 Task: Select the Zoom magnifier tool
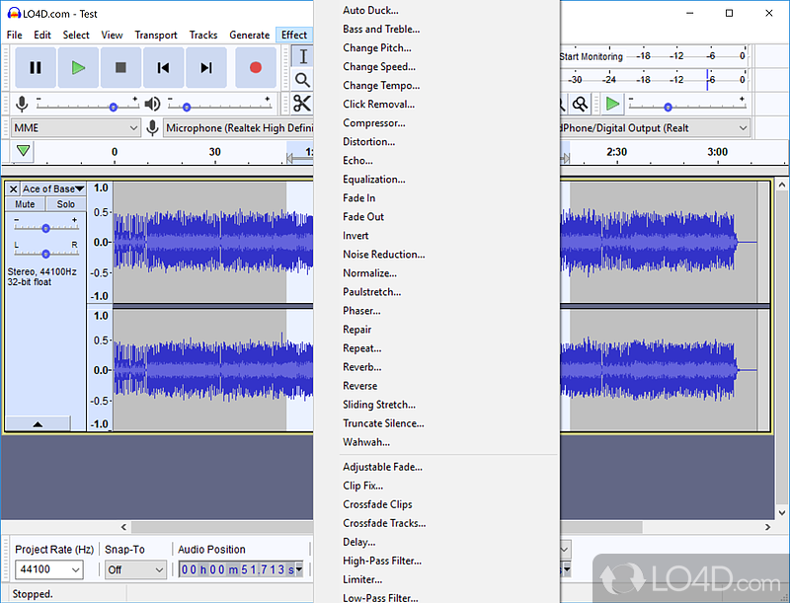pyautogui.click(x=302, y=80)
